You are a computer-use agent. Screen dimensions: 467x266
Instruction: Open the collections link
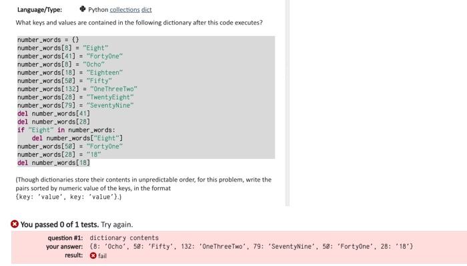coord(125,9)
